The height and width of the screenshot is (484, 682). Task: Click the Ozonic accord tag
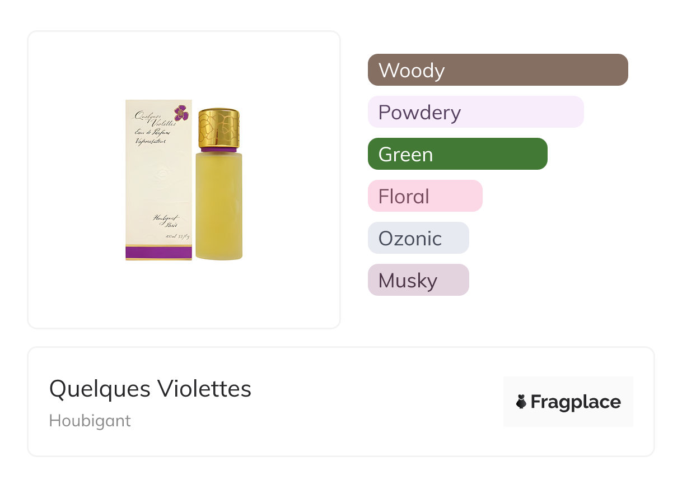point(418,238)
